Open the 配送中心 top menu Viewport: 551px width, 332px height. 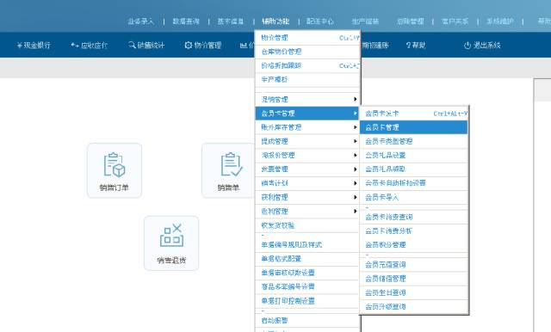(x=320, y=21)
